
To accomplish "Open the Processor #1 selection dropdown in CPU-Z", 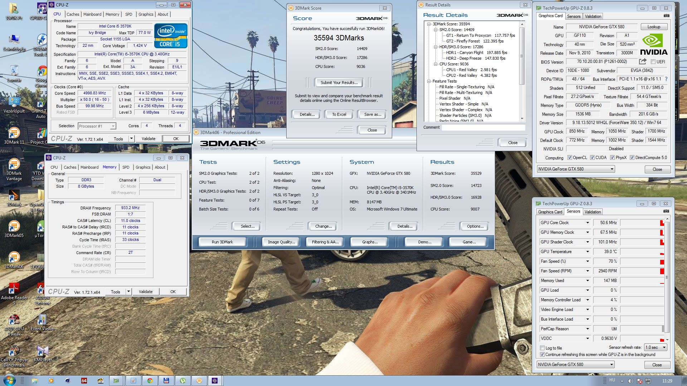I will [x=97, y=126].
